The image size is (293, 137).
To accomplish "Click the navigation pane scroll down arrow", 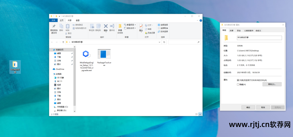I will click(x=75, y=111).
